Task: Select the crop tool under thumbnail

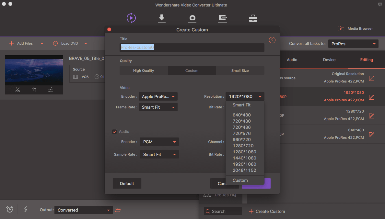Action: click(x=34, y=90)
